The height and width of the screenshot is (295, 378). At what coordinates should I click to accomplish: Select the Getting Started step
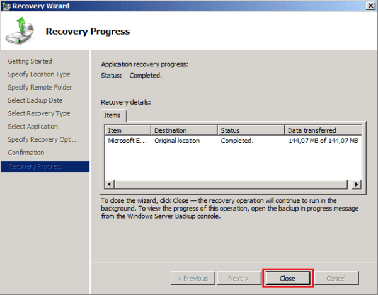click(30, 61)
